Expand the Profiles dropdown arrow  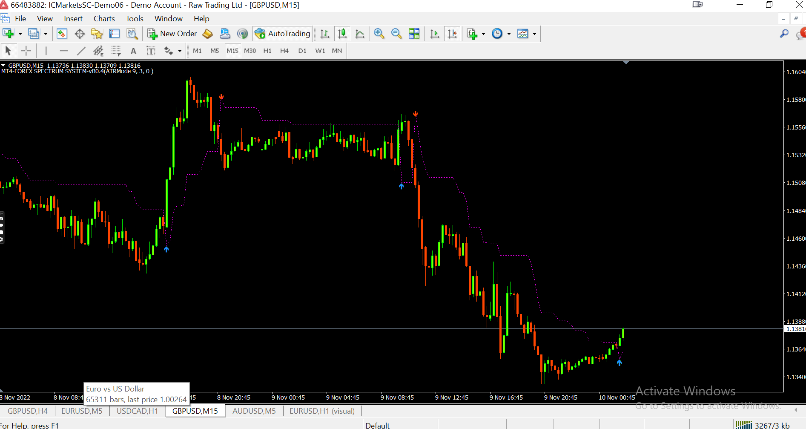point(46,34)
